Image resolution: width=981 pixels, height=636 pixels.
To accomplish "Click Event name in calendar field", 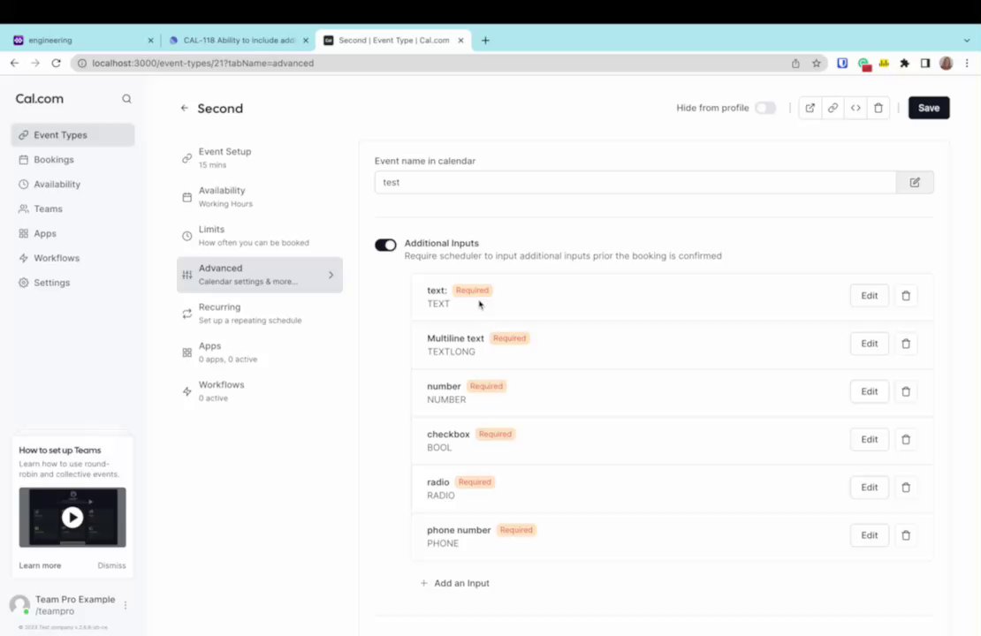I will 635,182.
